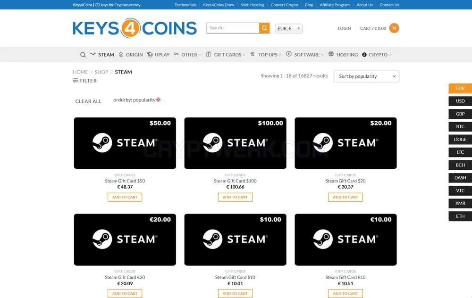Go to Shop in the breadcrumb

(101, 72)
